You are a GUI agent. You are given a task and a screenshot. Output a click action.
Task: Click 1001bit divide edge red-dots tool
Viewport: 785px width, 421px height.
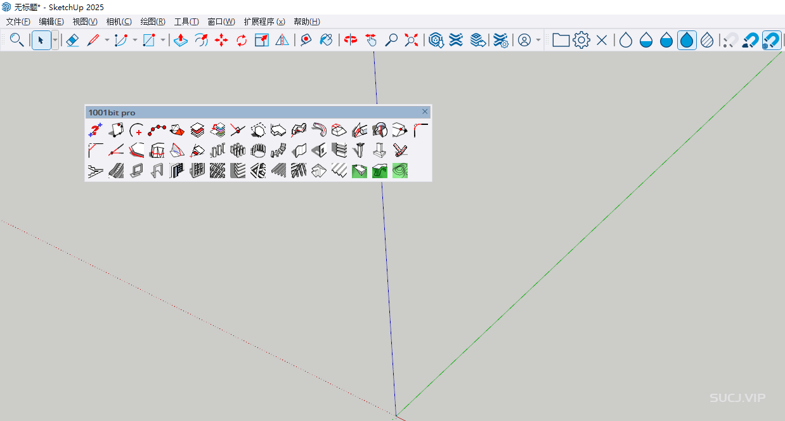click(156, 130)
